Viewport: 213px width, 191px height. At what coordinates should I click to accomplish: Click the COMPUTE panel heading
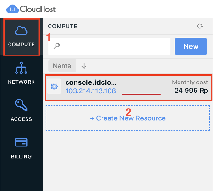point(62,26)
